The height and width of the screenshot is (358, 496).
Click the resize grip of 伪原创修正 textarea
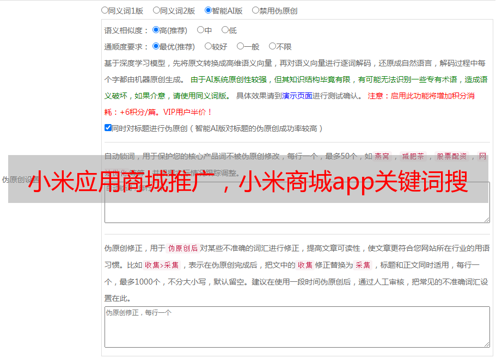tap(487, 344)
